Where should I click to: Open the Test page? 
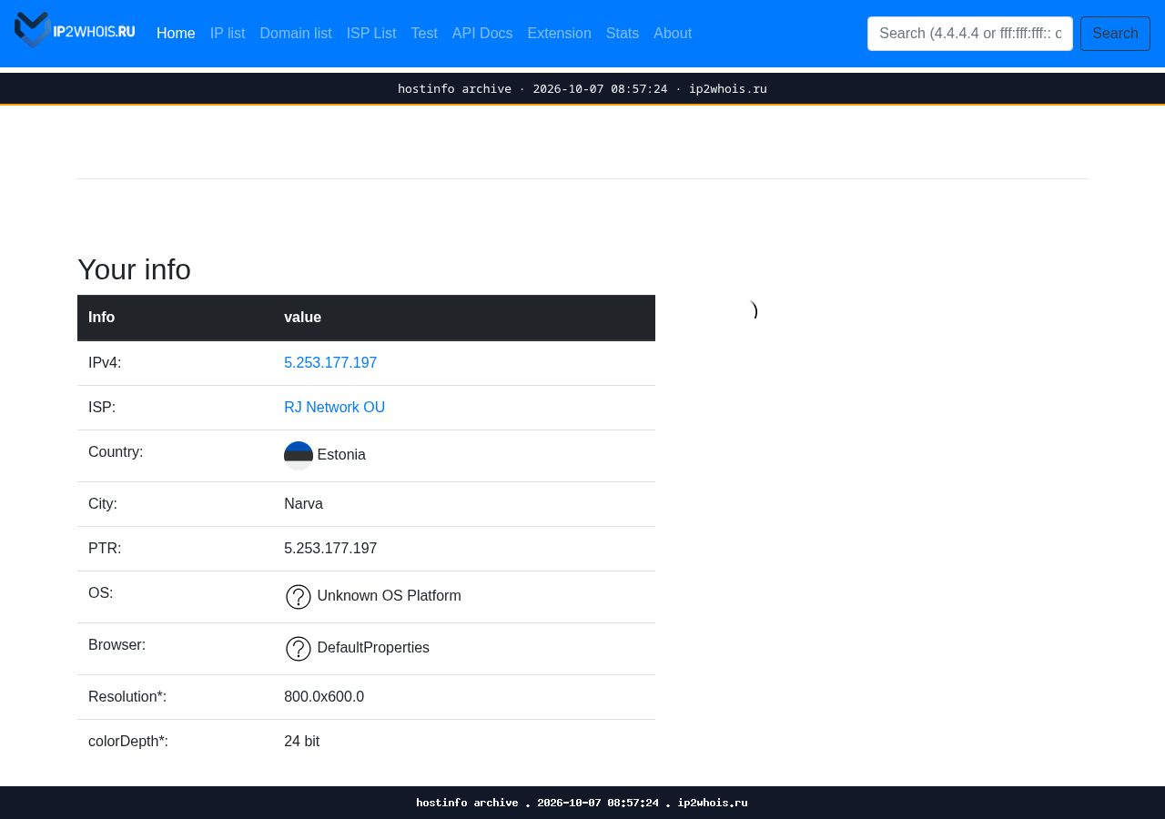424,34
